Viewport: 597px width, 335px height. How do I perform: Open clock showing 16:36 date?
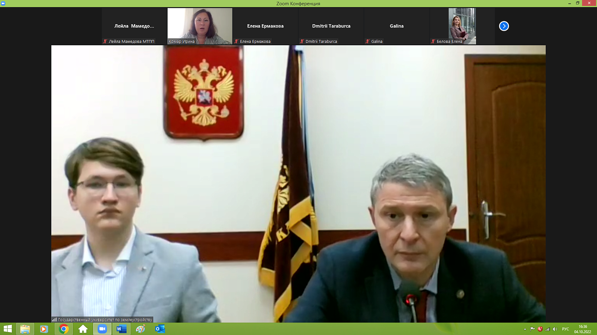point(583,329)
